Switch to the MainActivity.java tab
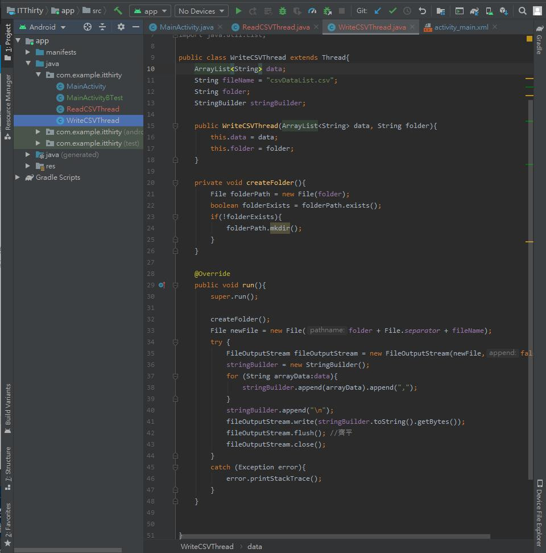The image size is (546, 553). pos(186,27)
